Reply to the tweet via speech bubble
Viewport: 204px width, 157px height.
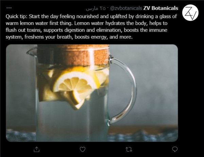[175, 149]
